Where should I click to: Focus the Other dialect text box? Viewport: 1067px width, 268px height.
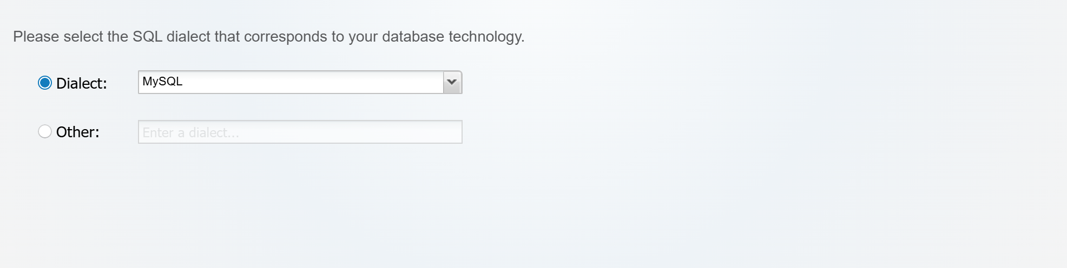point(300,132)
